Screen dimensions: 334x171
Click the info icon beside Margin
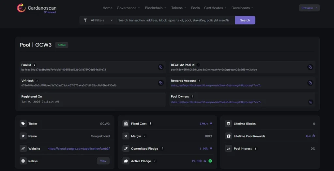point(145,136)
